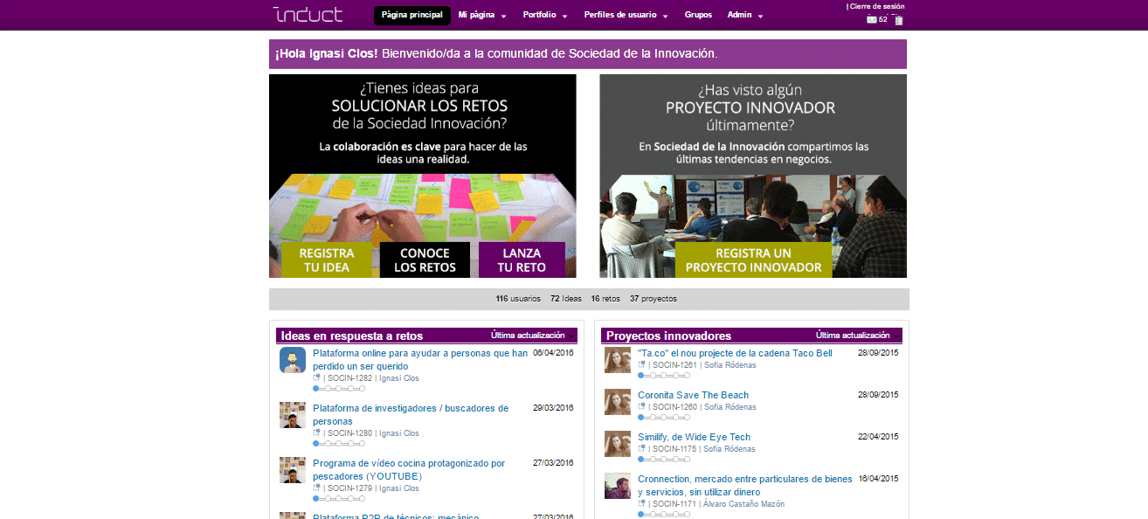Click the external link icon for SOCIN-1171
The image size is (1148, 519).
640,503
